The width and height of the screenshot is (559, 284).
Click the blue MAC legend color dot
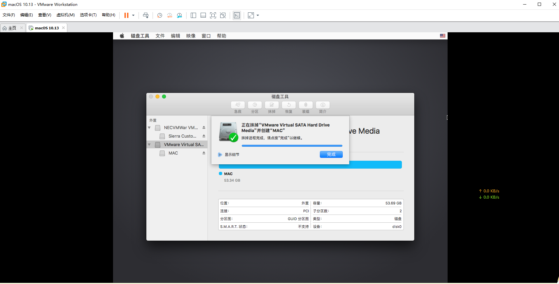click(x=221, y=173)
